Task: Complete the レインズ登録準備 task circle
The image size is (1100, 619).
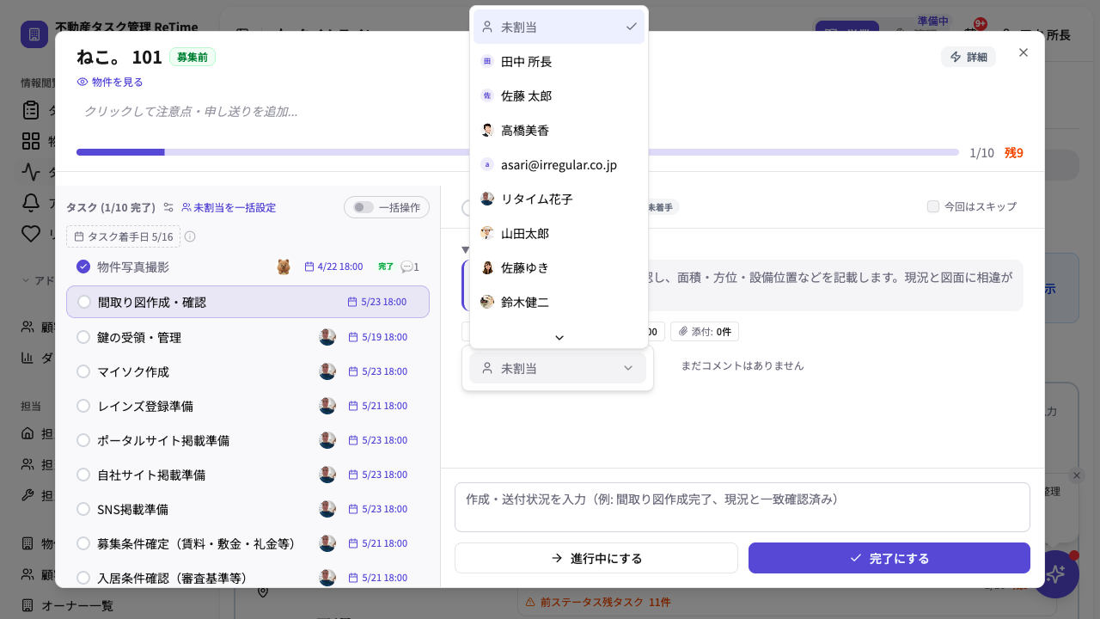Action: pyautogui.click(x=83, y=406)
